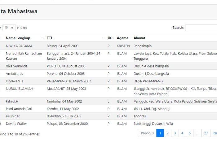Sort by TTL column icon

[103, 38]
